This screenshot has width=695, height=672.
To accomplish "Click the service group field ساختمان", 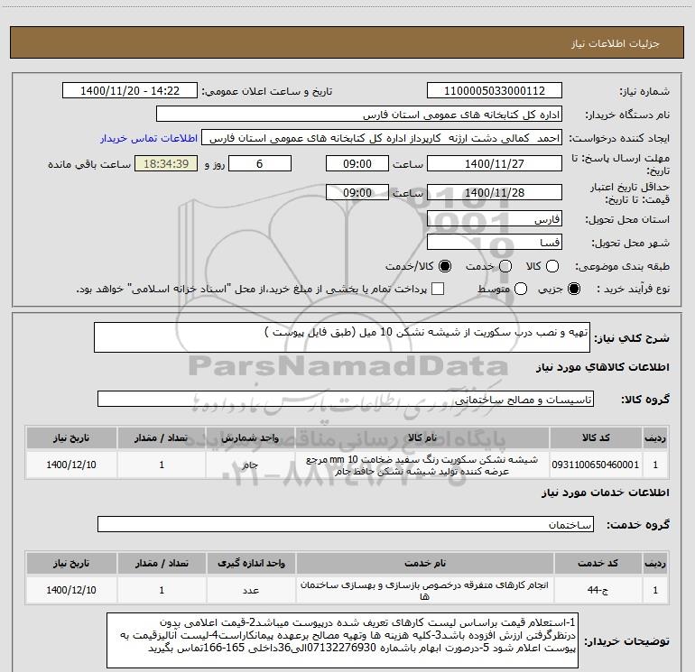I will tap(346, 524).
